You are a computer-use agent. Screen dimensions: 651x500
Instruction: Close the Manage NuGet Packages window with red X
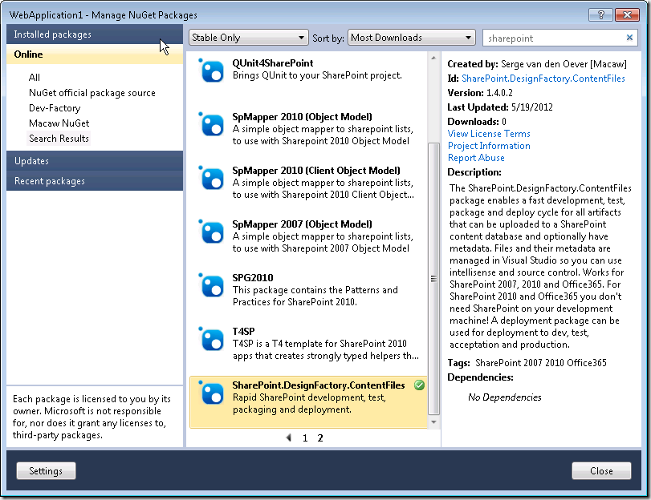[x=627, y=15]
